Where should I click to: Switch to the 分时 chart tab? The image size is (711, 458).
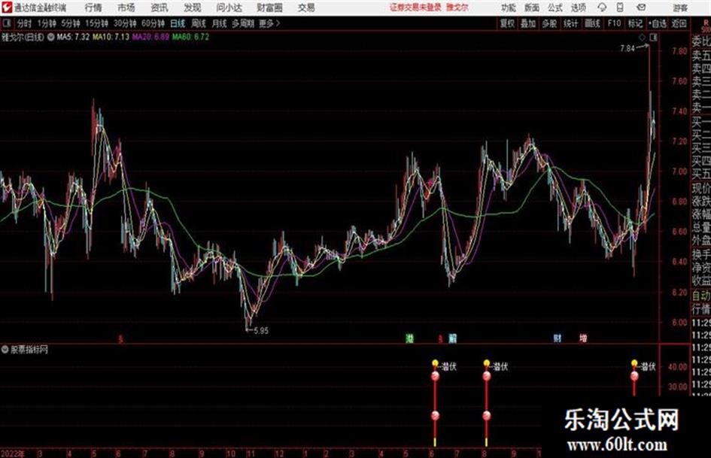[25, 23]
